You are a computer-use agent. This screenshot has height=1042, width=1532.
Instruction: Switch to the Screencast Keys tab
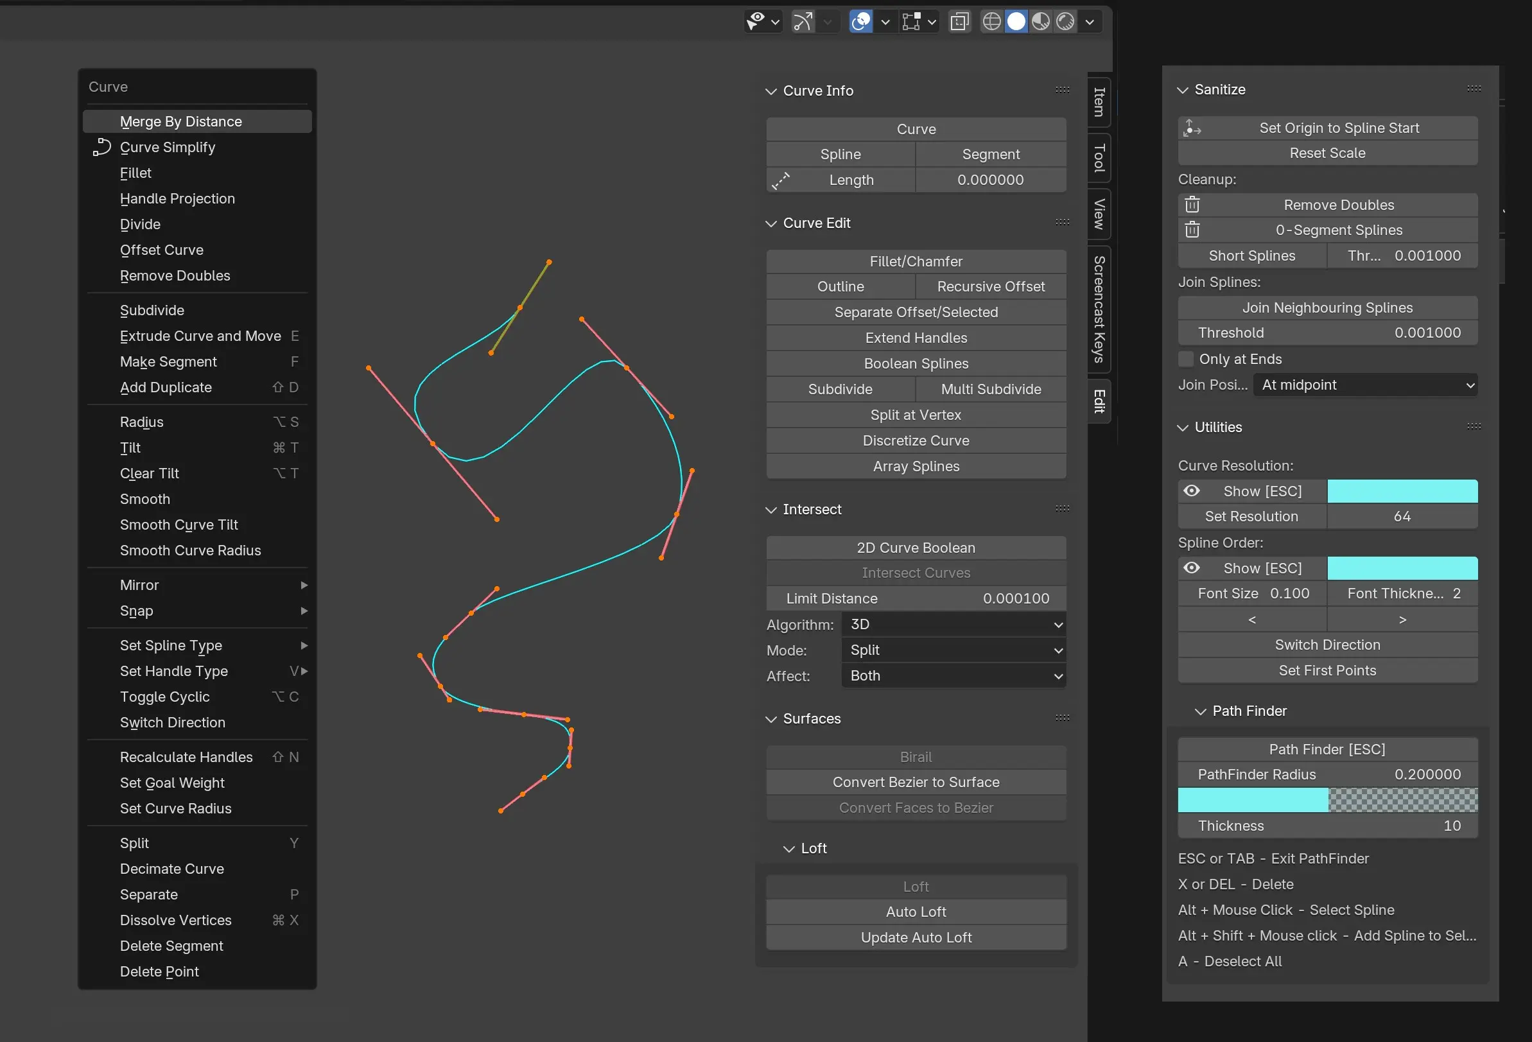pyautogui.click(x=1099, y=309)
